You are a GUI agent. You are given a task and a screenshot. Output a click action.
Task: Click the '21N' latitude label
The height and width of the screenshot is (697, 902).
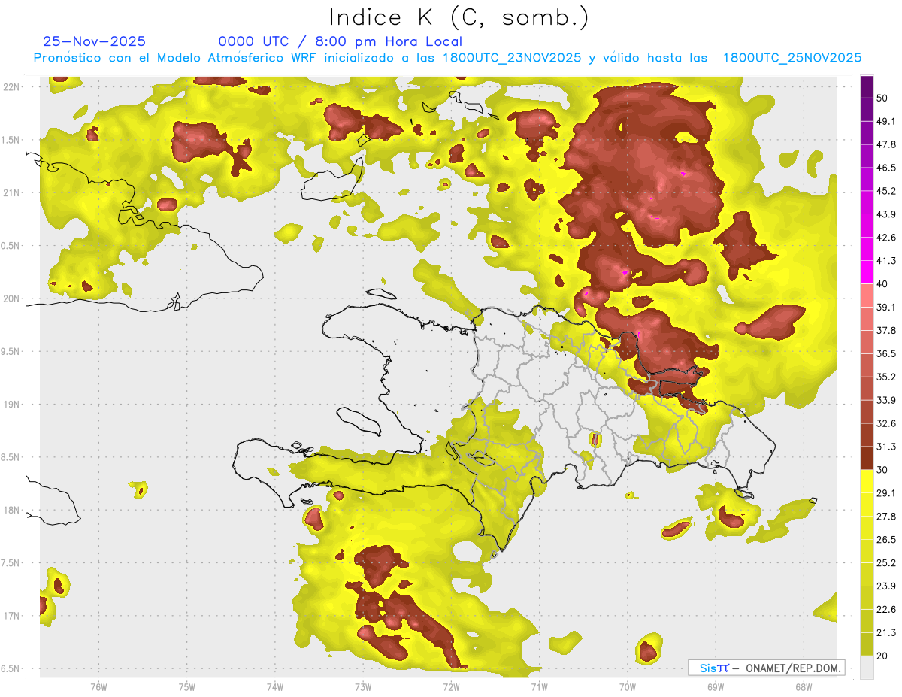click(x=12, y=192)
